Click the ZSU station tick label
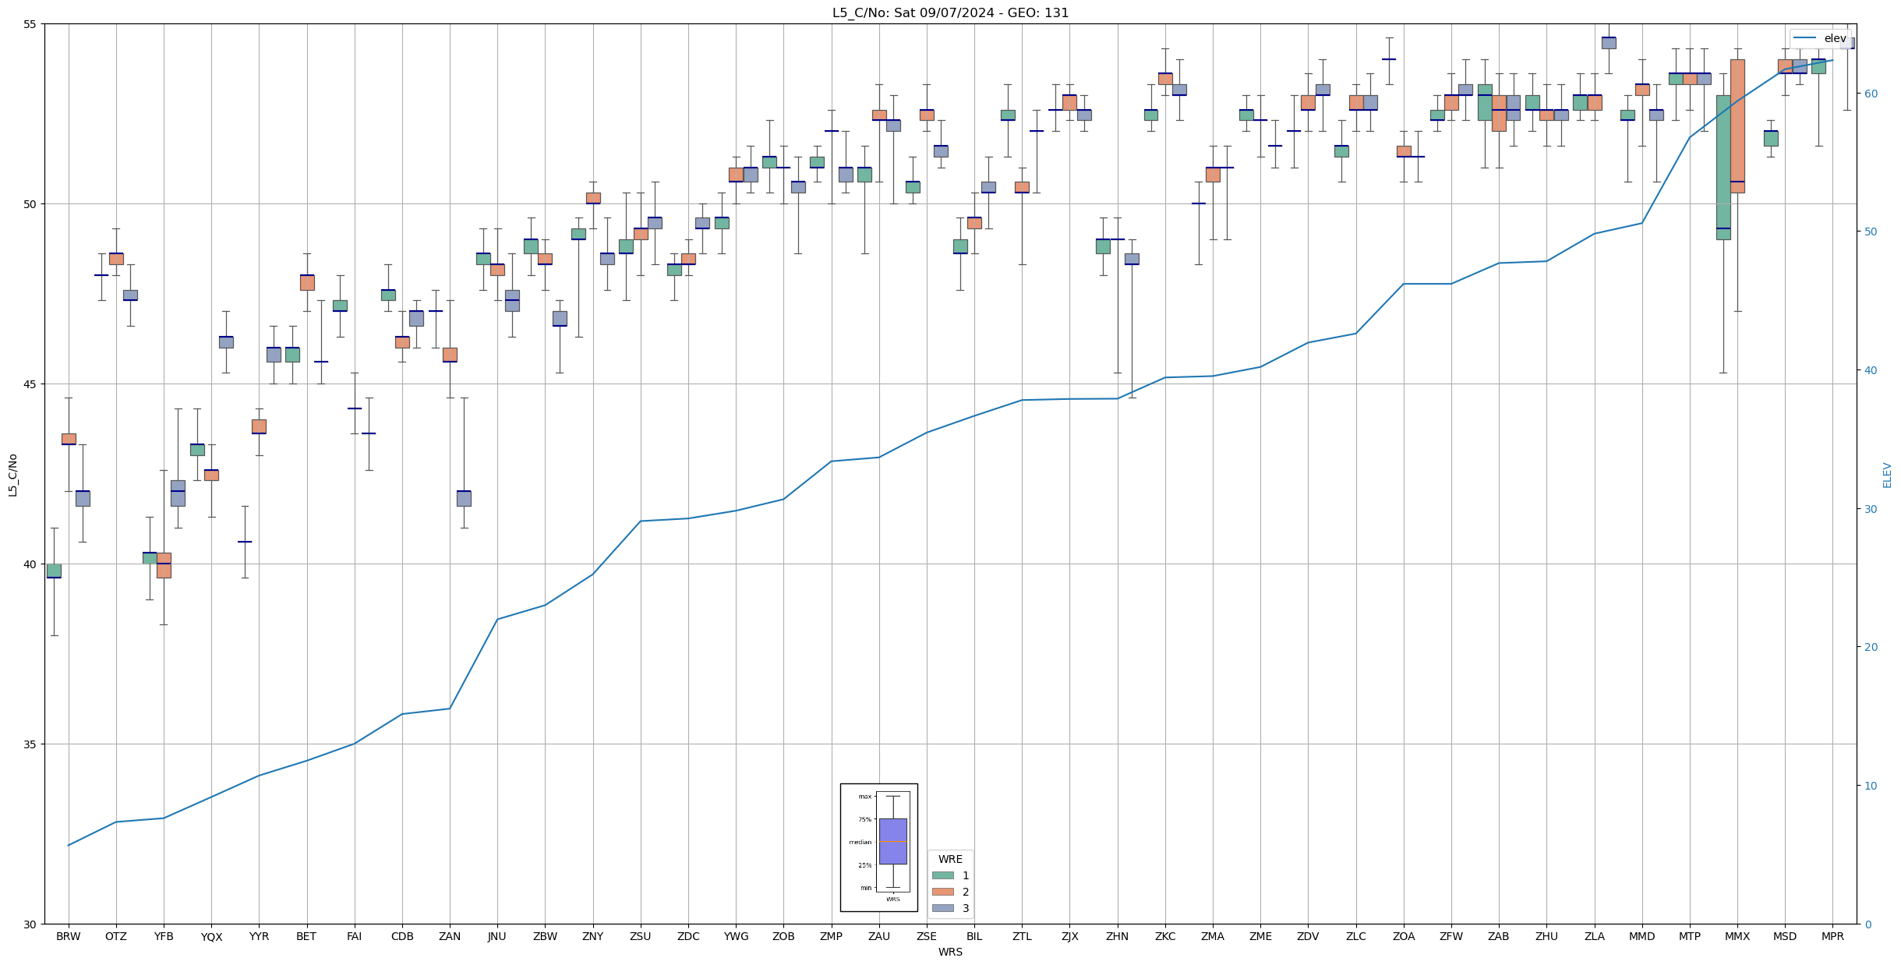The width and height of the screenshot is (1901, 965). coord(641,937)
